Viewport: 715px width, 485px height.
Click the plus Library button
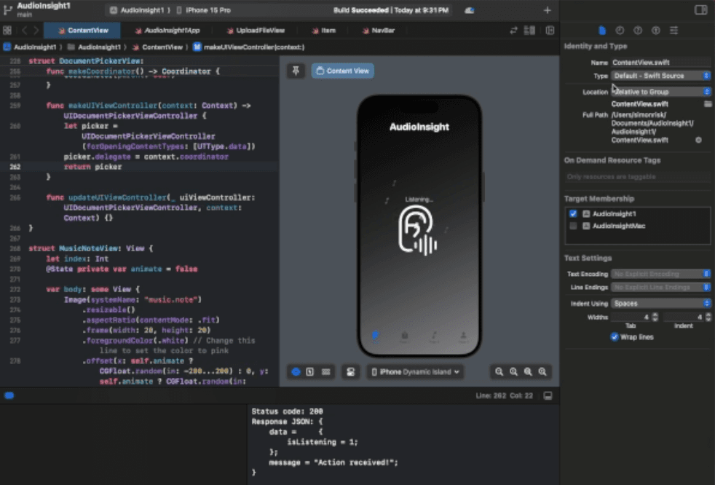548,10
